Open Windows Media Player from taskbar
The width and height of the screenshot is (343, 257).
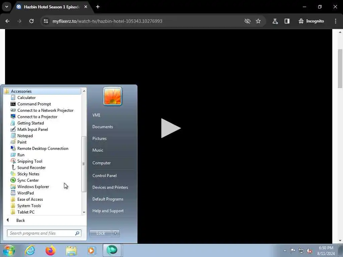[91, 250]
